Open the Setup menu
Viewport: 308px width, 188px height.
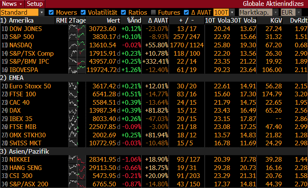tap(35, 4)
